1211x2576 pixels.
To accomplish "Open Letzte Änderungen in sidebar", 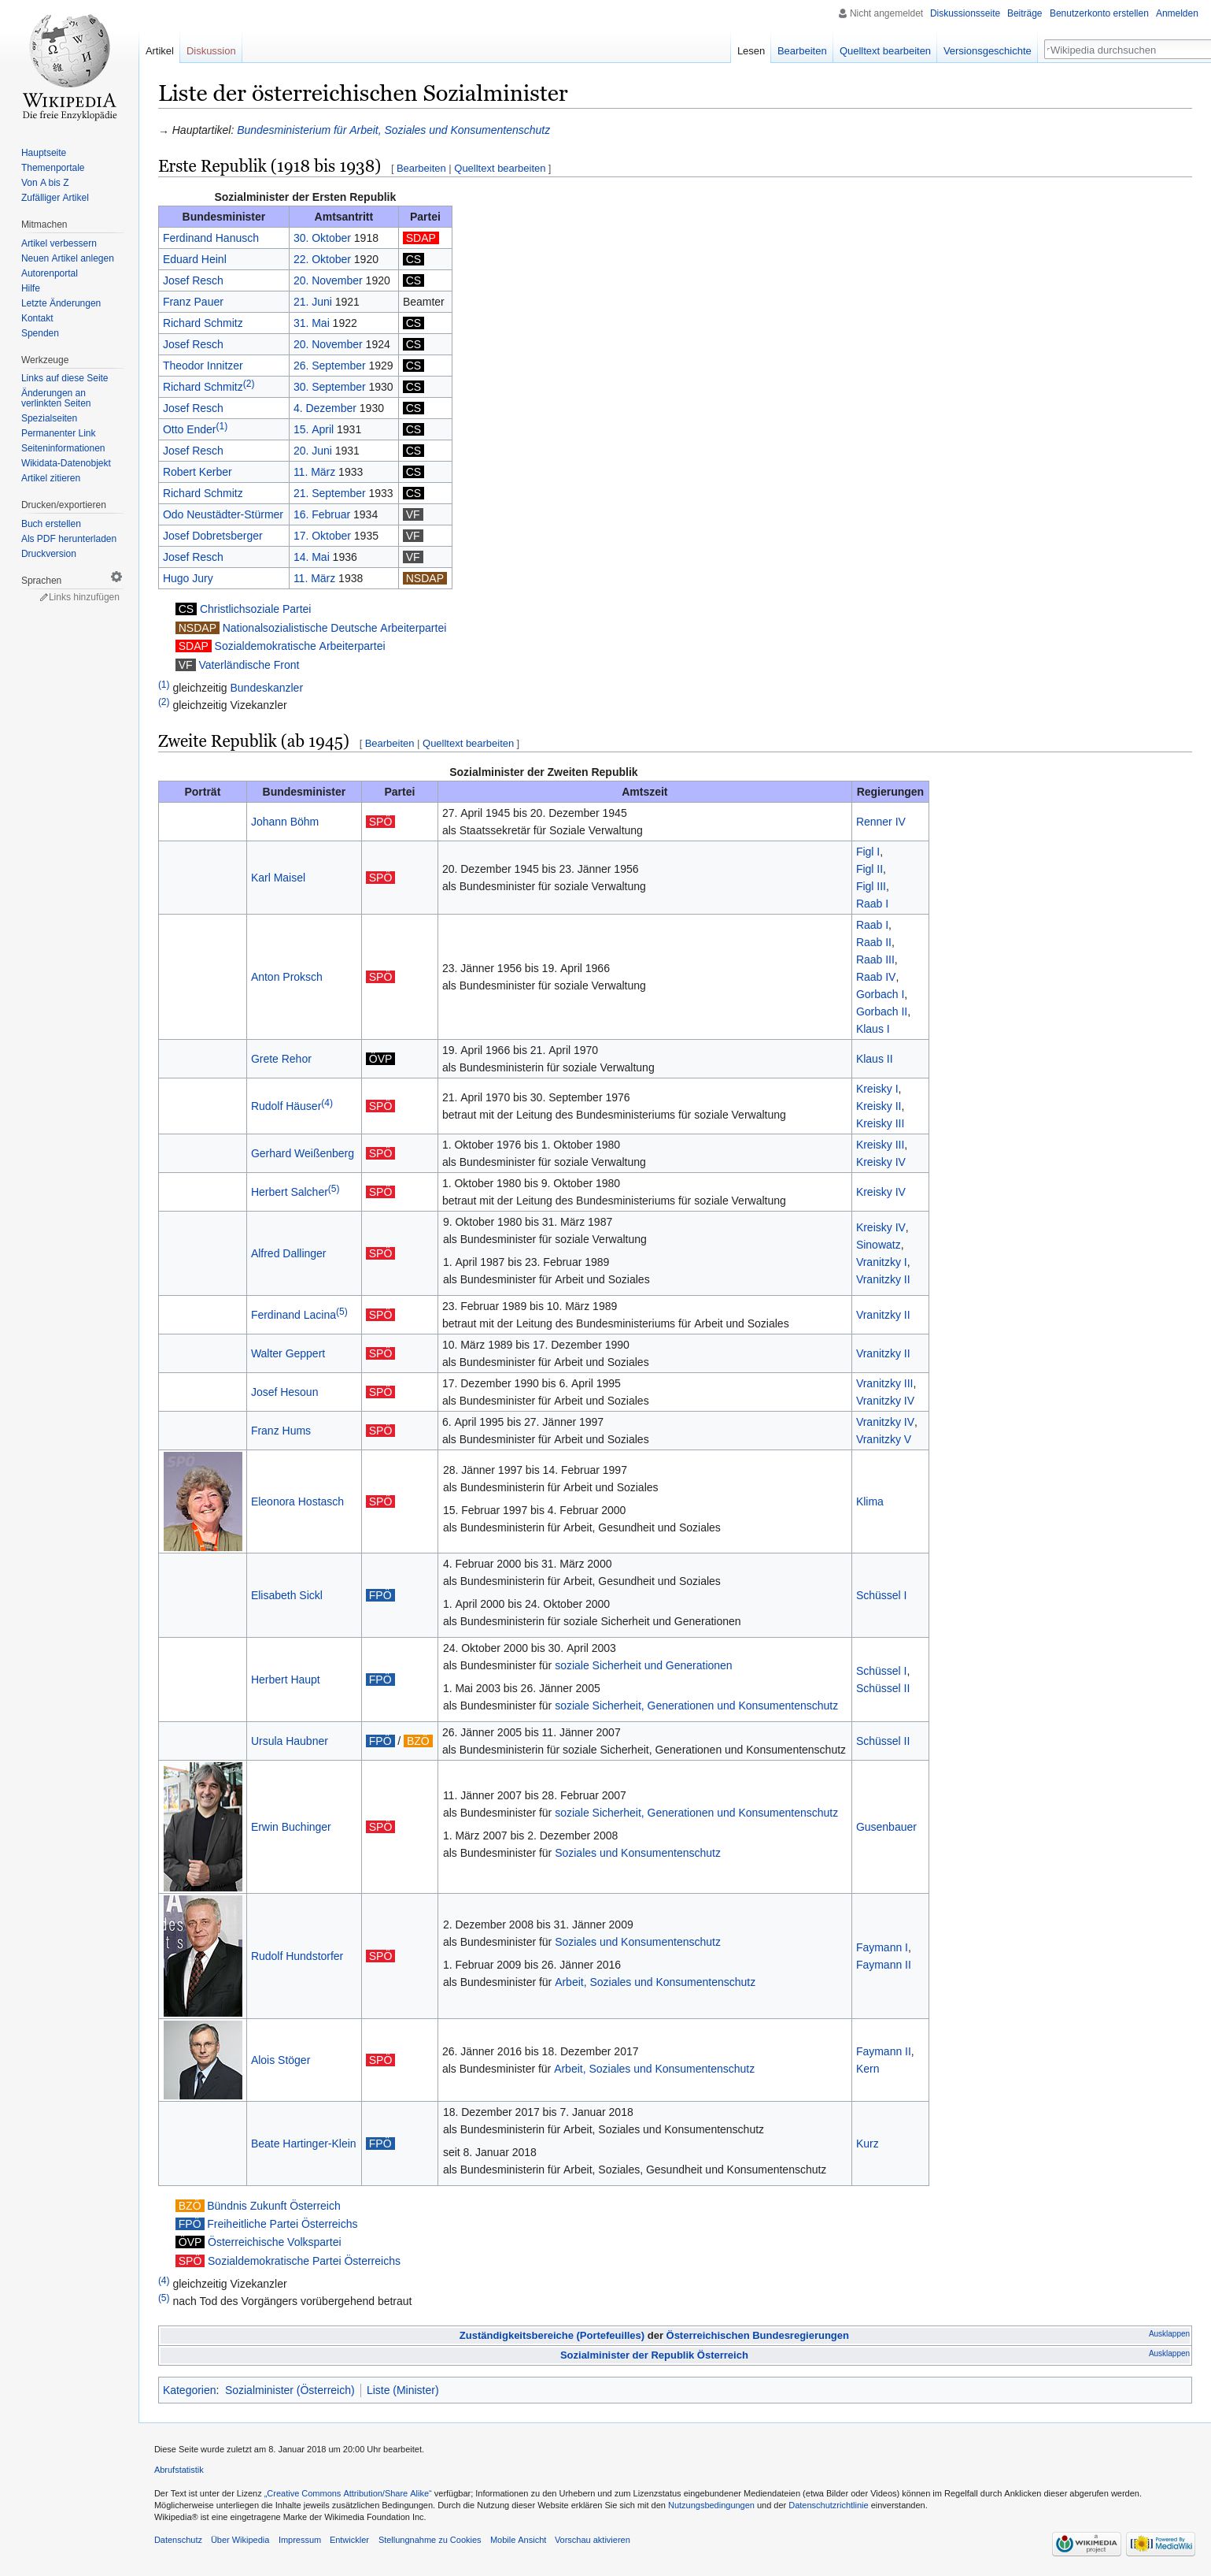I will 61,303.
